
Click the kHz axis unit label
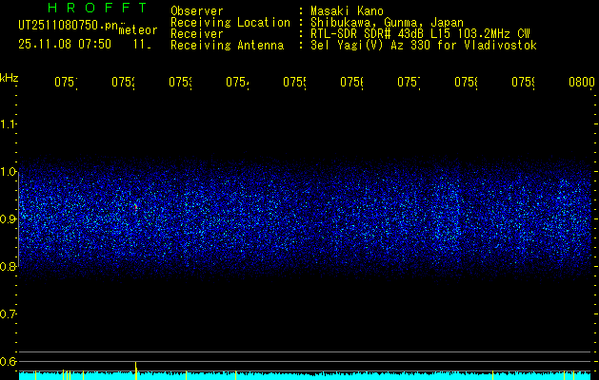(x=9, y=78)
